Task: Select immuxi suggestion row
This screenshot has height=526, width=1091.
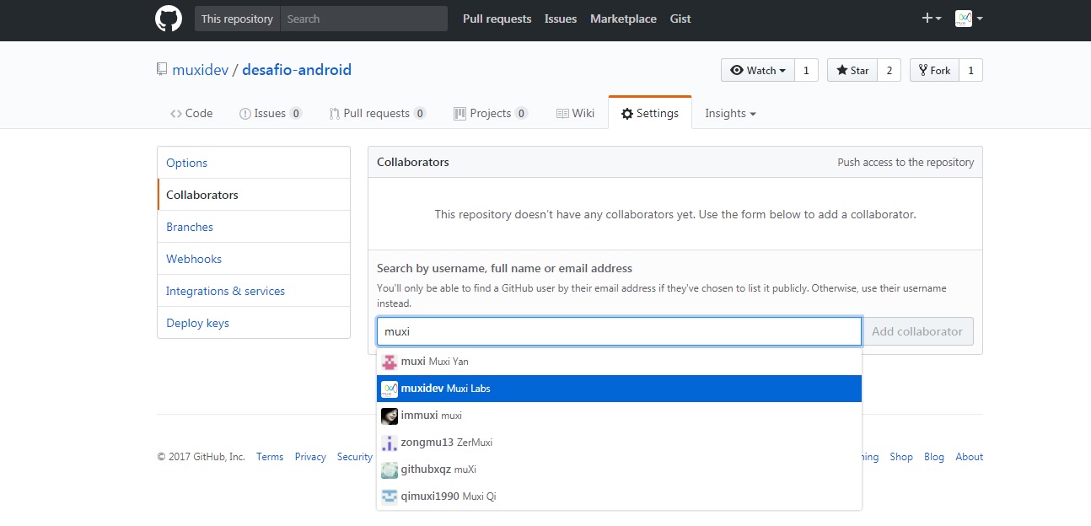Action: (x=619, y=416)
